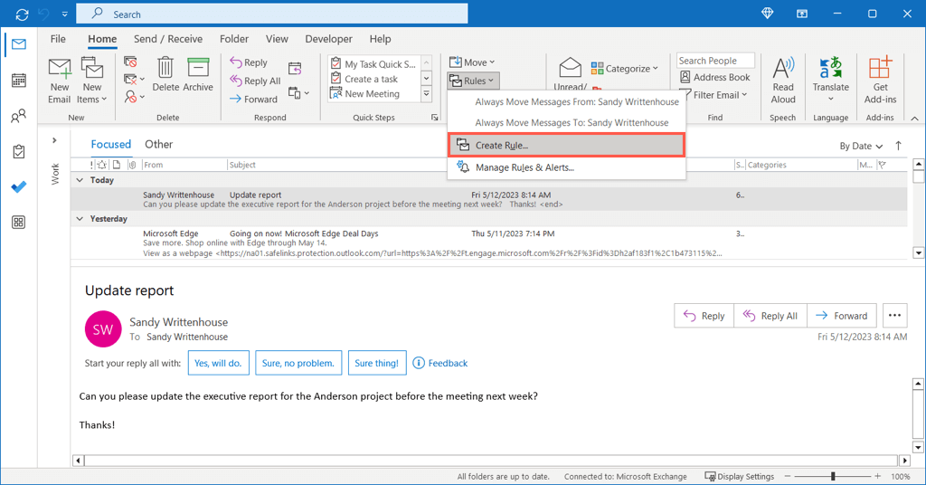
Task: Open the By Date sort dropdown
Action: (861, 146)
